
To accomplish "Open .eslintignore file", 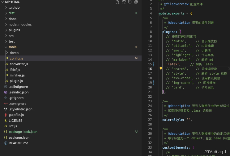I will tap(18, 87).
